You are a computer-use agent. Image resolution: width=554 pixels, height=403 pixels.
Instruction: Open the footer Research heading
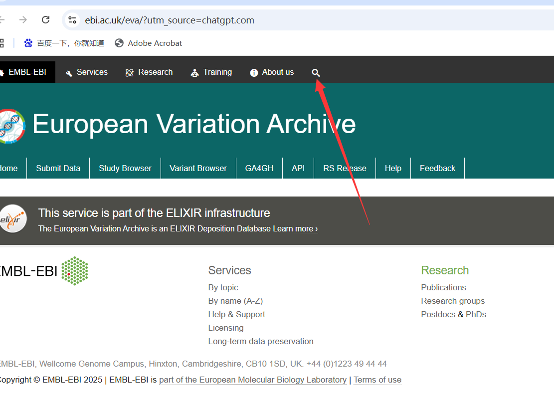[445, 270]
